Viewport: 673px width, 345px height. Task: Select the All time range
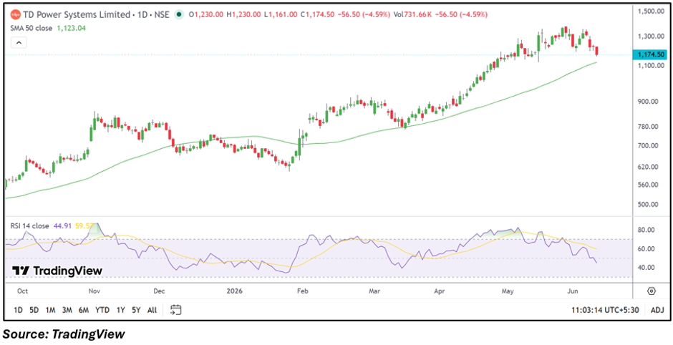click(x=152, y=310)
